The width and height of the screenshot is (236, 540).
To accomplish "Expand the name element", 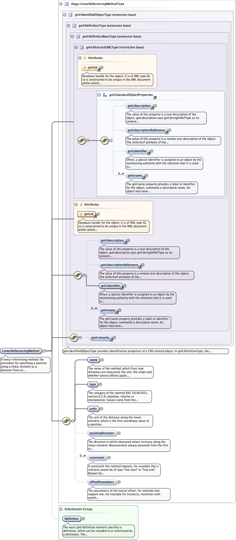I will click(x=102, y=360).
